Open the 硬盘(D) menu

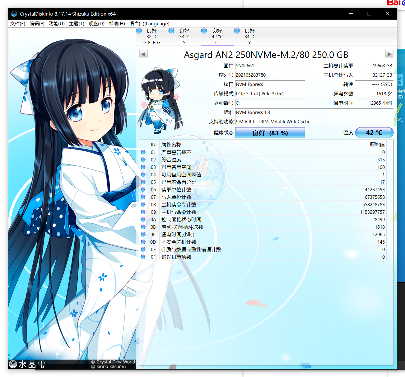click(96, 24)
